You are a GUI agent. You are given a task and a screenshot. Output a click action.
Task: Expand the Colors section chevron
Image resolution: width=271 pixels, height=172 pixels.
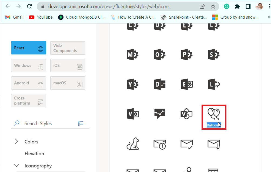[16, 142]
